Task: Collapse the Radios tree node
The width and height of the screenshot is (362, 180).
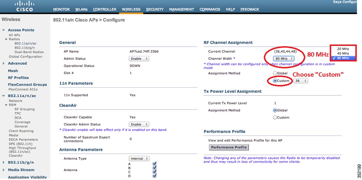Action: click(x=6, y=39)
